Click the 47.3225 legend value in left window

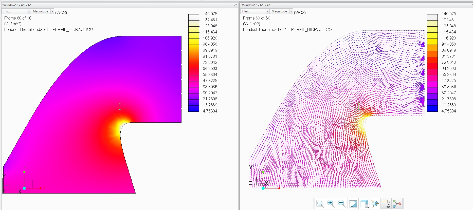pyautogui.click(x=210, y=81)
